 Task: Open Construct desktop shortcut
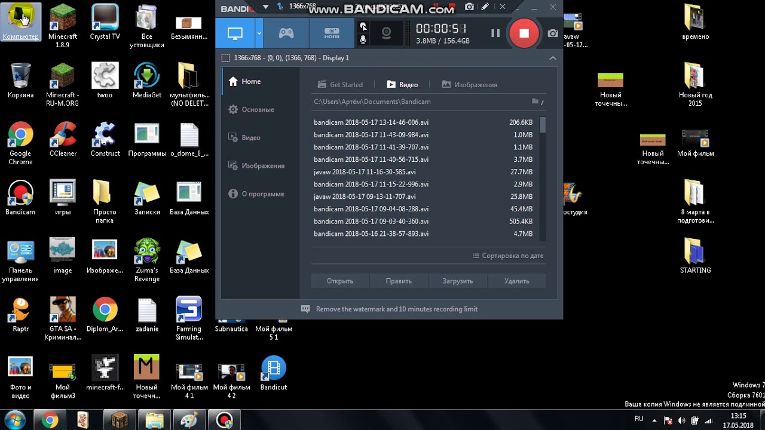point(105,140)
